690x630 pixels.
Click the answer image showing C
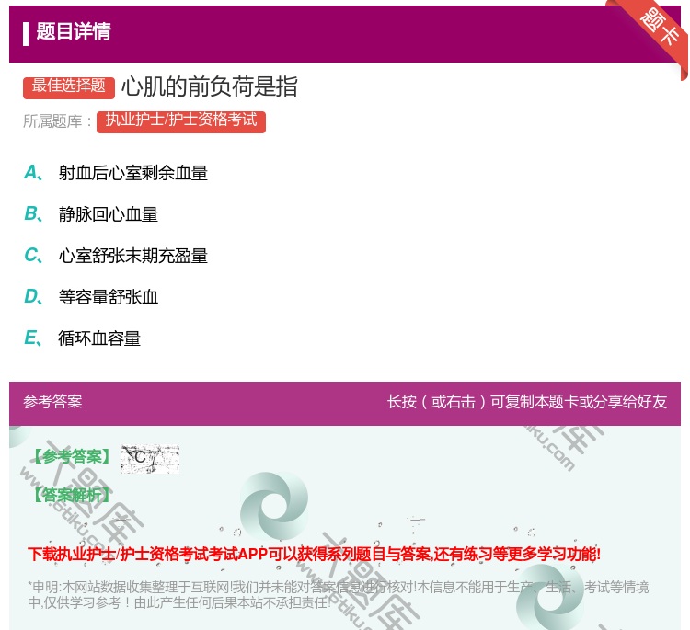click(x=150, y=458)
